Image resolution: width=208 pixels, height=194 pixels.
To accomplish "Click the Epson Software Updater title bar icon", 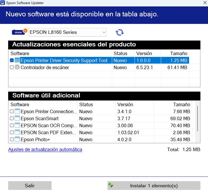I will [x=3, y=3].
